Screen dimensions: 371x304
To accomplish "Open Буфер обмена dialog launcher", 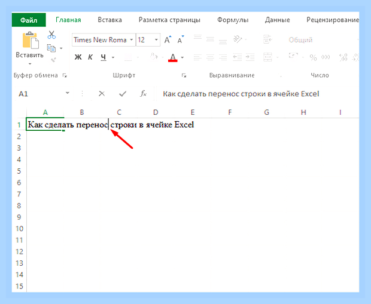I will pyautogui.click(x=65, y=76).
